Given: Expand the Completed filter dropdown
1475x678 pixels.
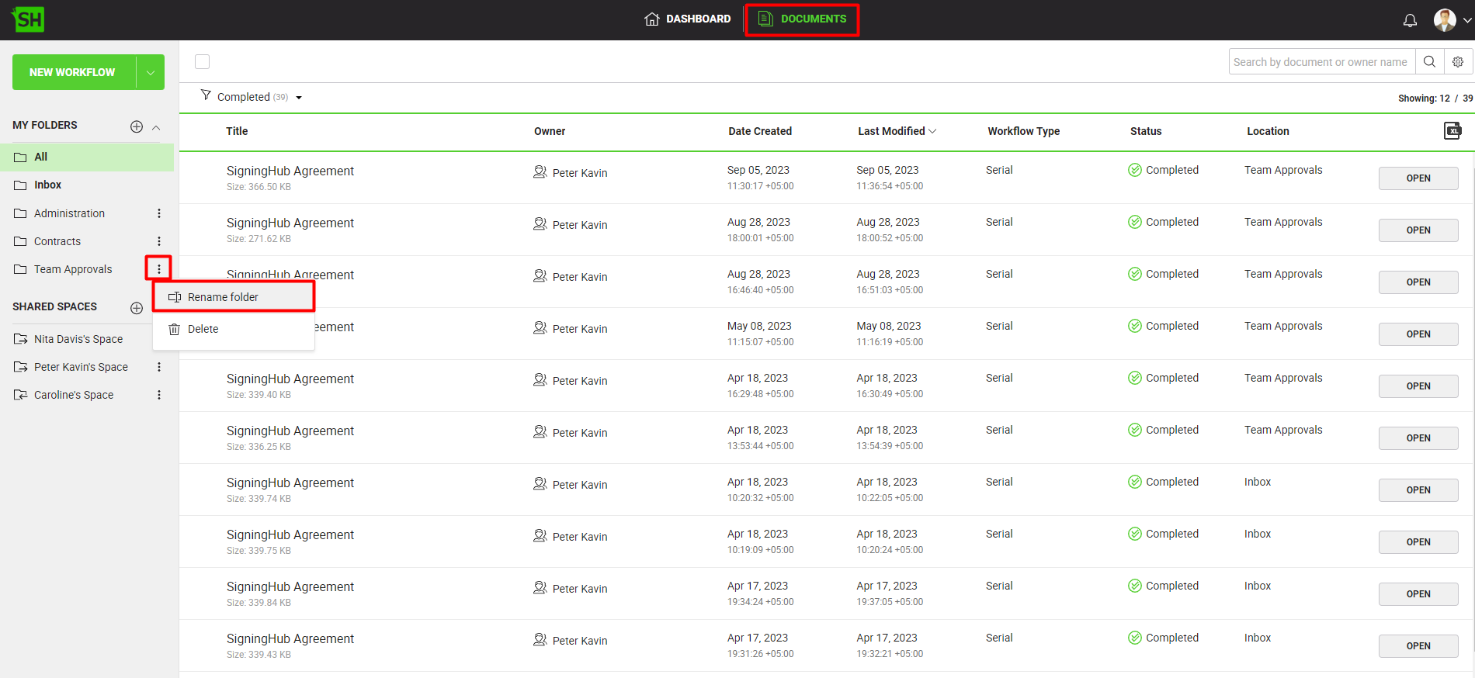Looking at the screenshot, I should (298, 98).
